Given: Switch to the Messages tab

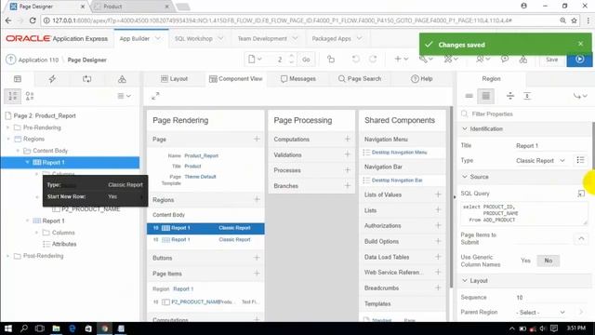Looking at the screenshot, I should 298,78.
